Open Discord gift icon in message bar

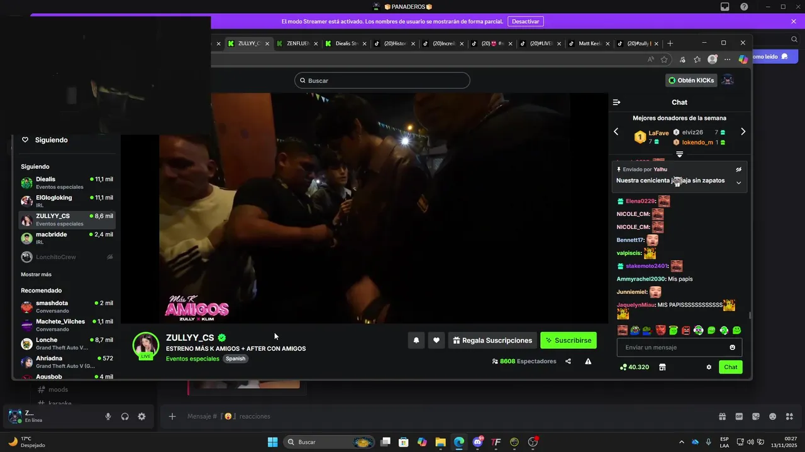click(x=723, y=416)
